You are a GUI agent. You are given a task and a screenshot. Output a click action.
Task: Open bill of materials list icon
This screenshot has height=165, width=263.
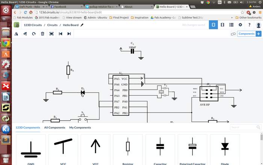[x=231, y=25]
